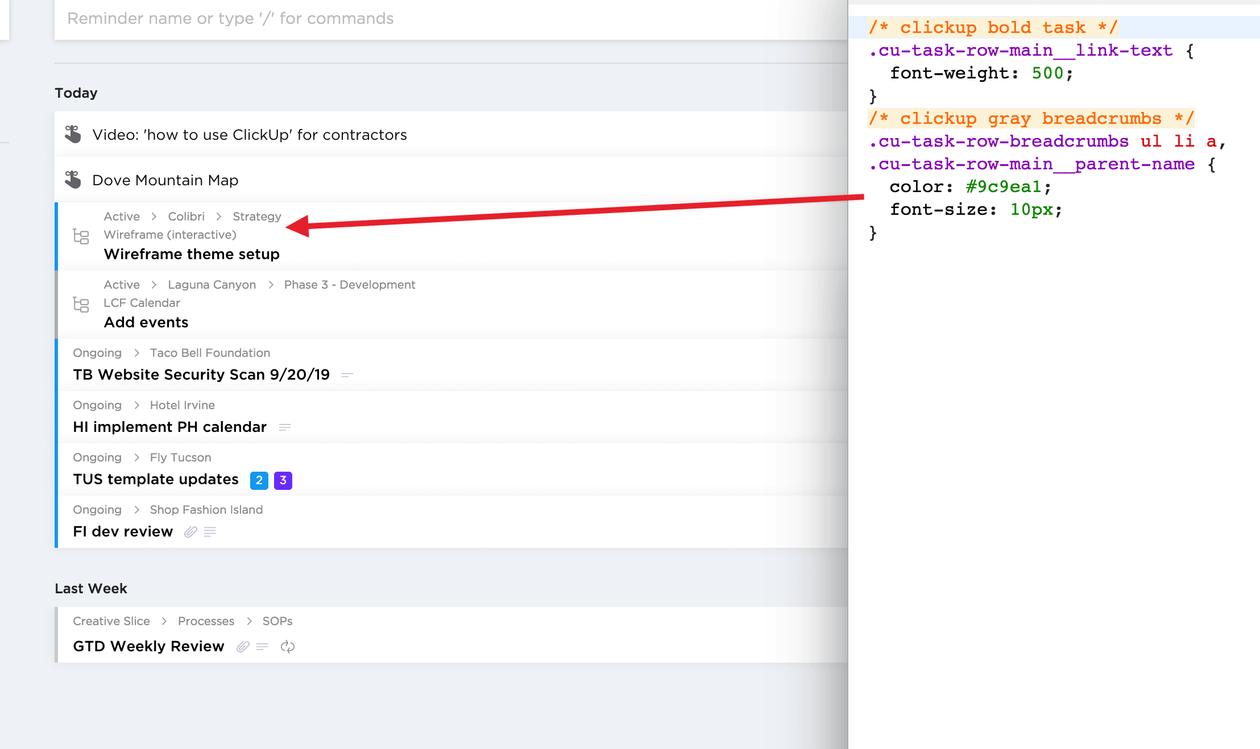1260x749 pixels.
Task: Click Ongoing breadcrumb above TUS template updates
Action: coord(97,457)
